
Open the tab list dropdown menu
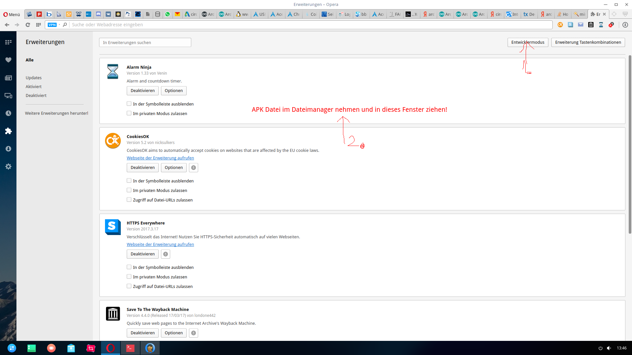(x=625, y=14)
